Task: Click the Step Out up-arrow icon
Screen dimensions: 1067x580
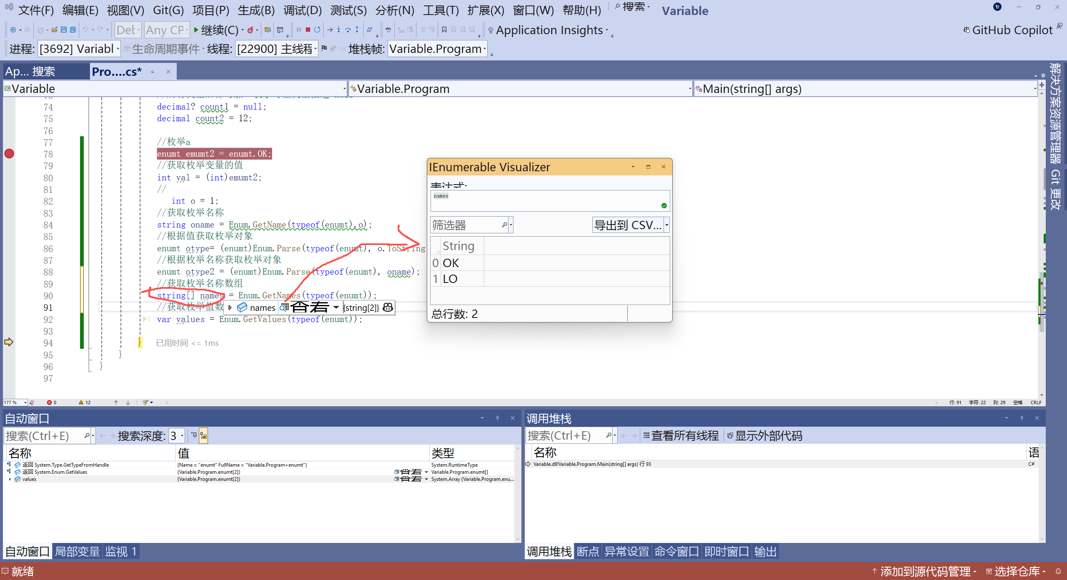Action: 357,30
